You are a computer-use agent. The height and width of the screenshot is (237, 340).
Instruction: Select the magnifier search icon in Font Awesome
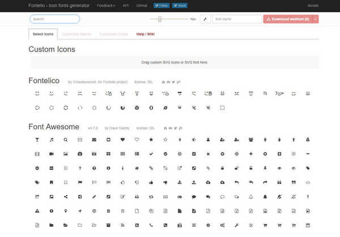66,139
